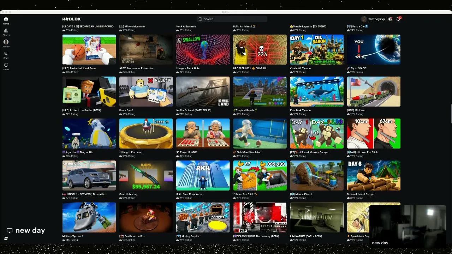Launch the Merge a Black Hole thumbnail
The image size is (452, 254).
203,49
